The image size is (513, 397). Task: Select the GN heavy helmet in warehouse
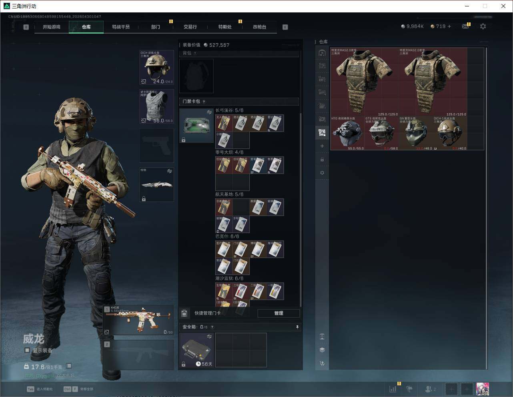tap(416, 133)
